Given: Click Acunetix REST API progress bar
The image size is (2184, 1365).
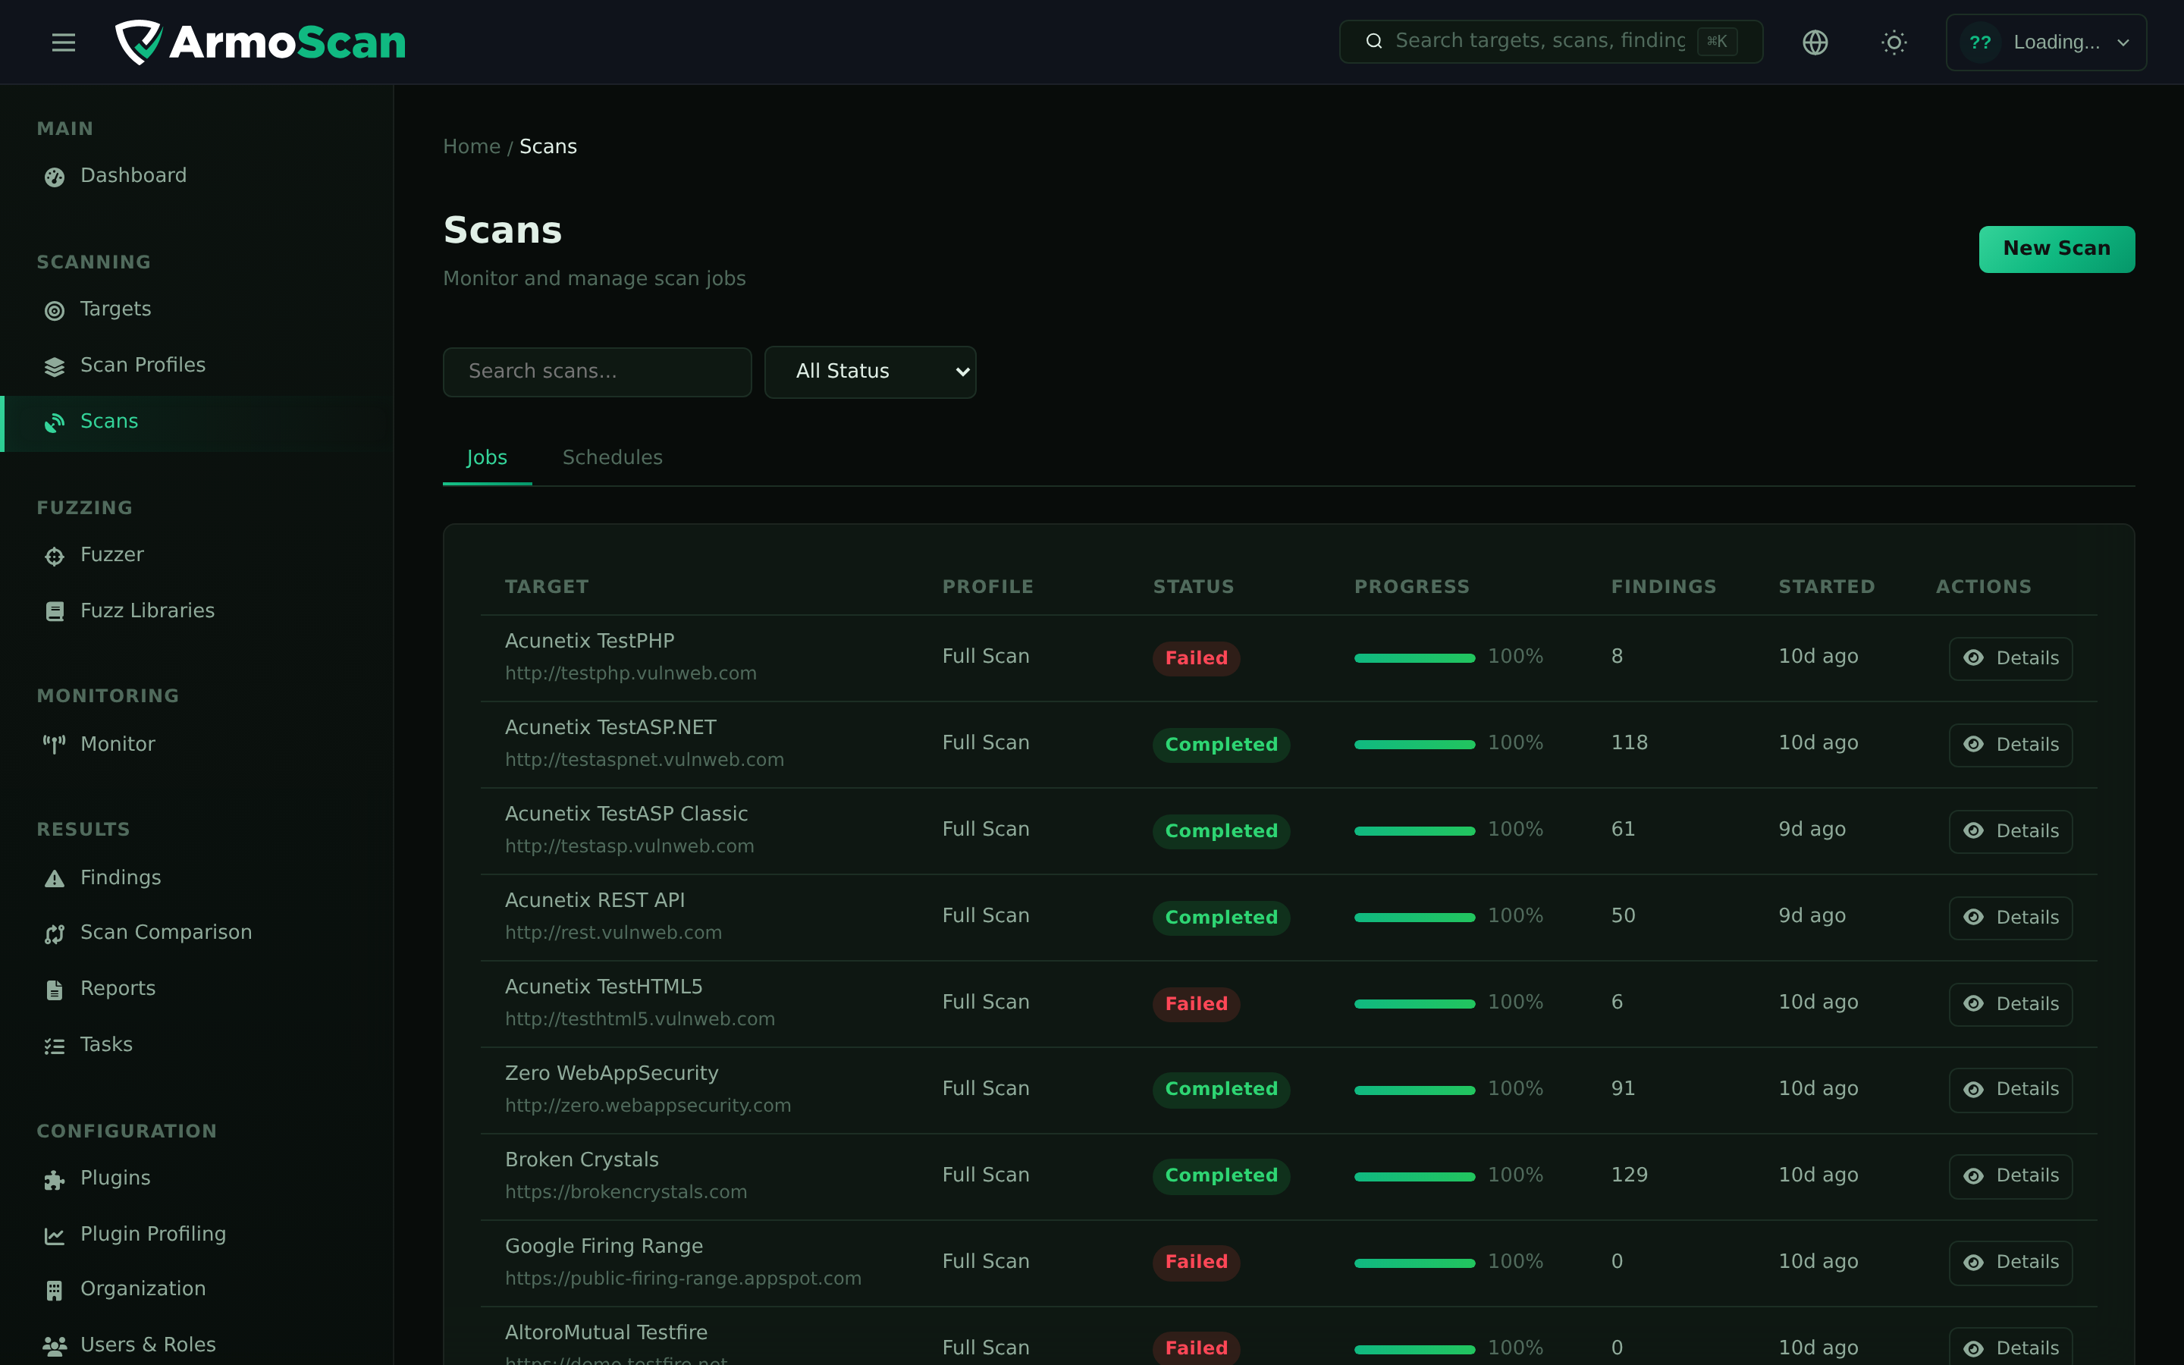Looking at the screenshot, I should (x=1414, y=918).
